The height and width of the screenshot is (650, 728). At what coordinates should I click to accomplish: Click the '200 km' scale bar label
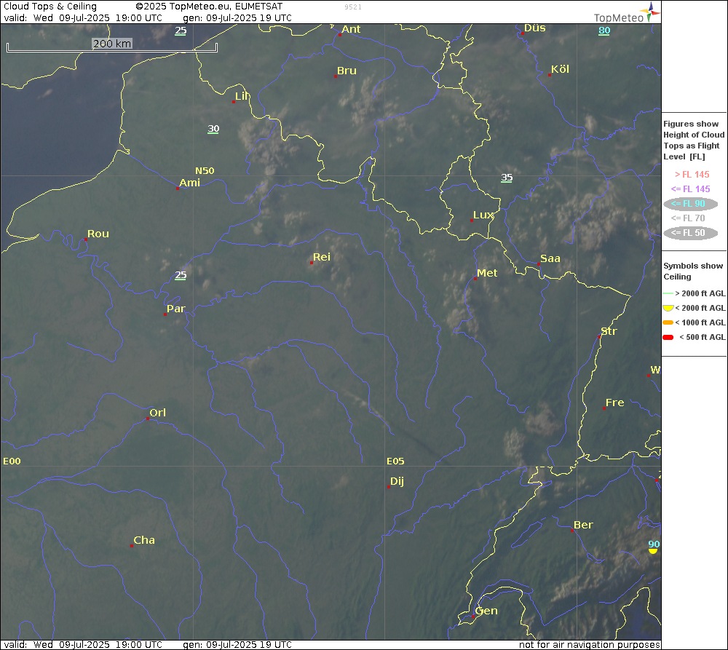pos(112,44)
